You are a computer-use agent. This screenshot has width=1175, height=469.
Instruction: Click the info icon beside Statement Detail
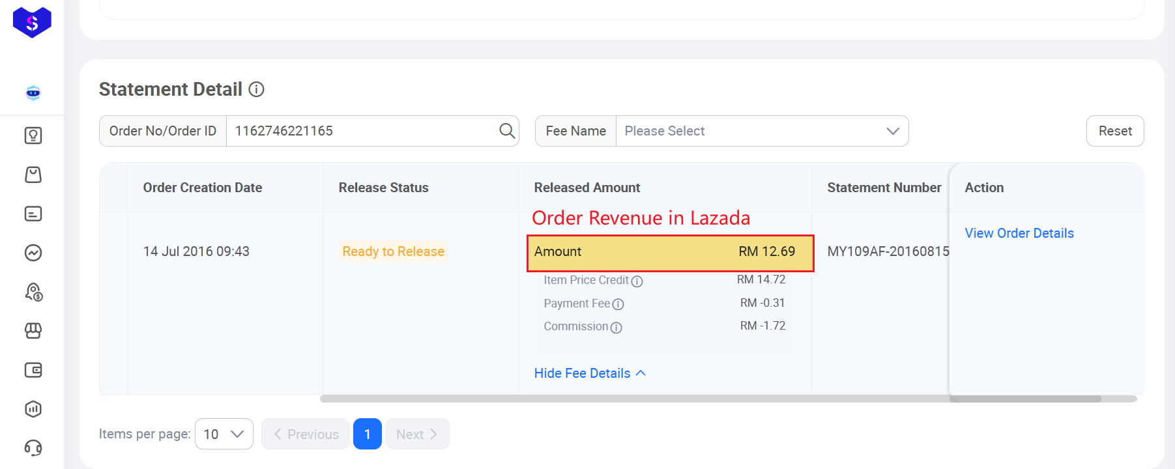tap(257, 89)
